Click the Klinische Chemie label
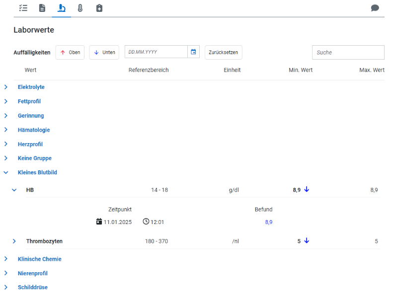The image size is (393, 306). point(40,259)
